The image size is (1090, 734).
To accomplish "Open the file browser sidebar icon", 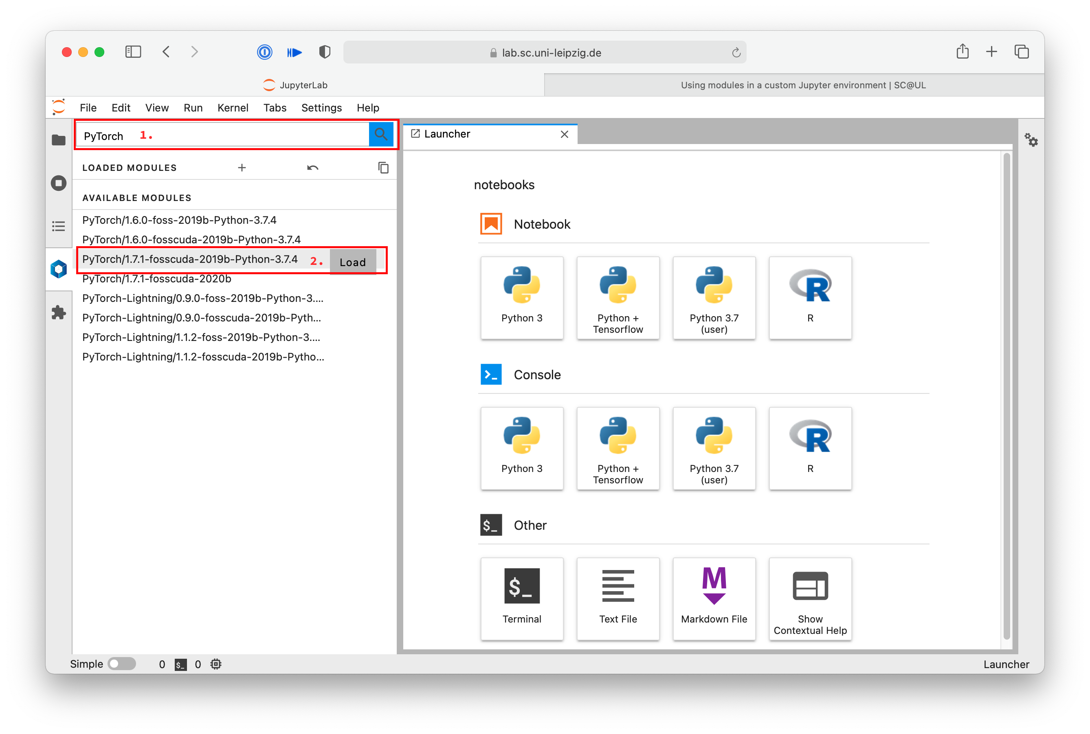I will point(58,140).
